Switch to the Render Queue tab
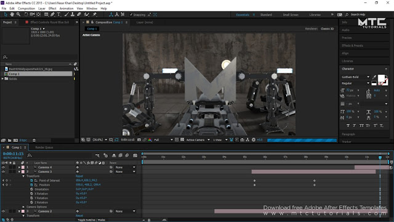Screen dimensions: 394x222 tap(44, 147)
